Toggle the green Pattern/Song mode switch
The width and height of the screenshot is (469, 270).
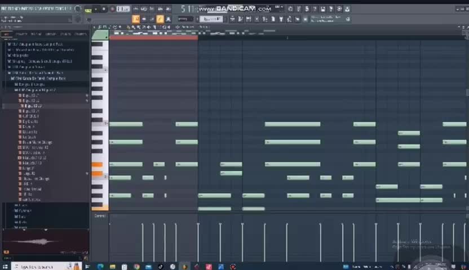(x=89, y=11)
